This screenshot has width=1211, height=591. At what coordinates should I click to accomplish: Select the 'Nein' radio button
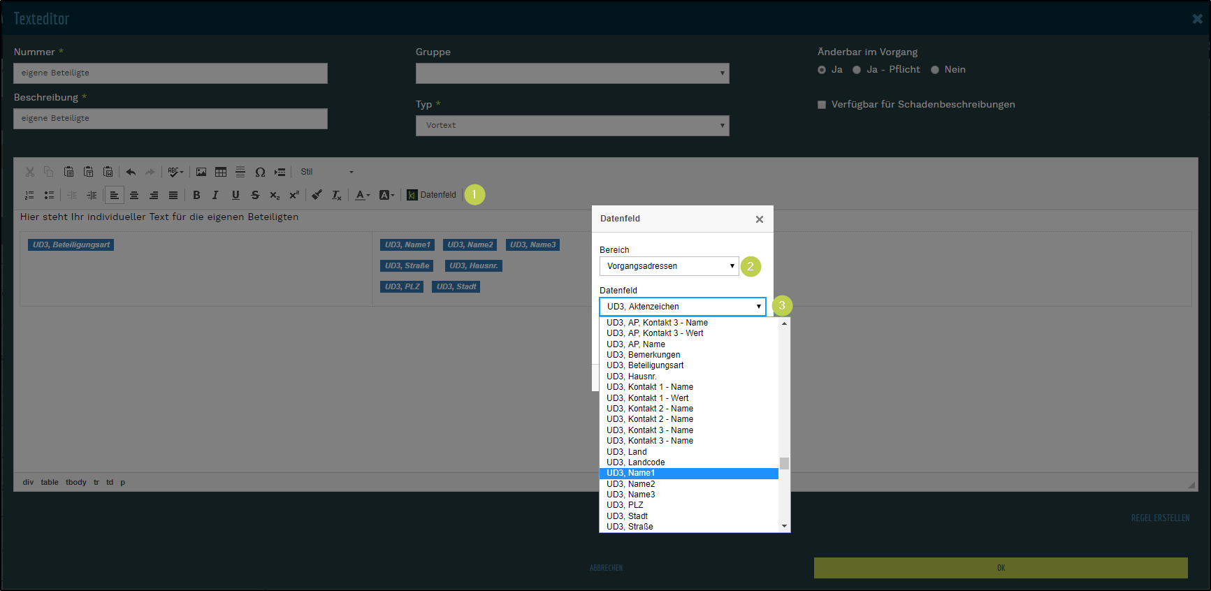(935, 70)
